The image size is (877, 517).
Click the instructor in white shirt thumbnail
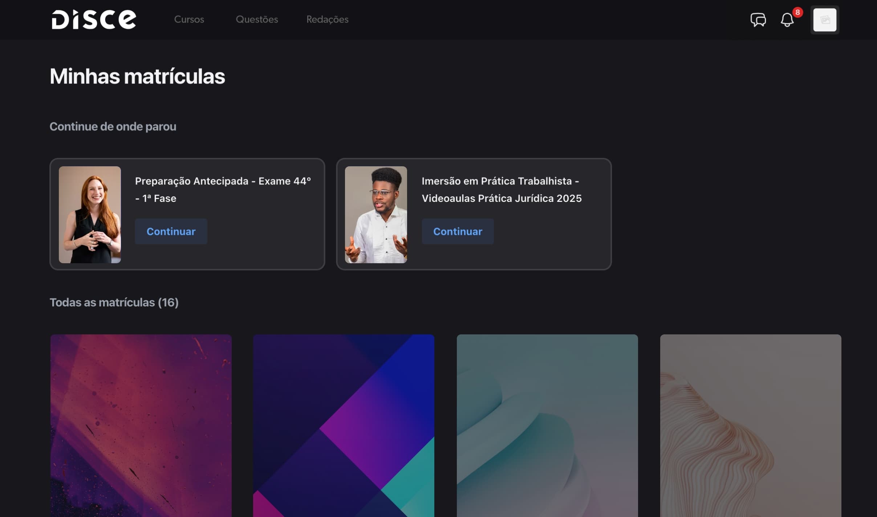[376, 215]
